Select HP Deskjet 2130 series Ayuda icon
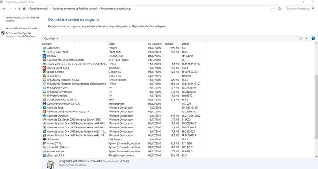 pyautogui.click(x=44, y=80)
